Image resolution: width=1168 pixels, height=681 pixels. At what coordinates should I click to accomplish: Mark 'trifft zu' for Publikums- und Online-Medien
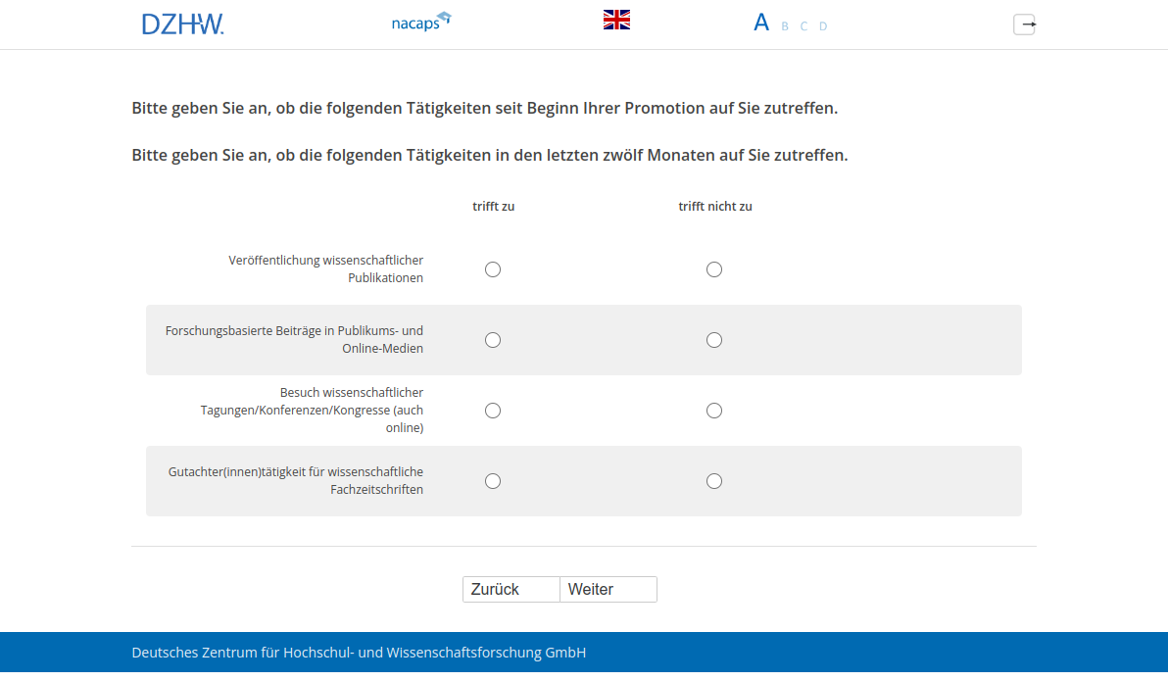point(493,340)
